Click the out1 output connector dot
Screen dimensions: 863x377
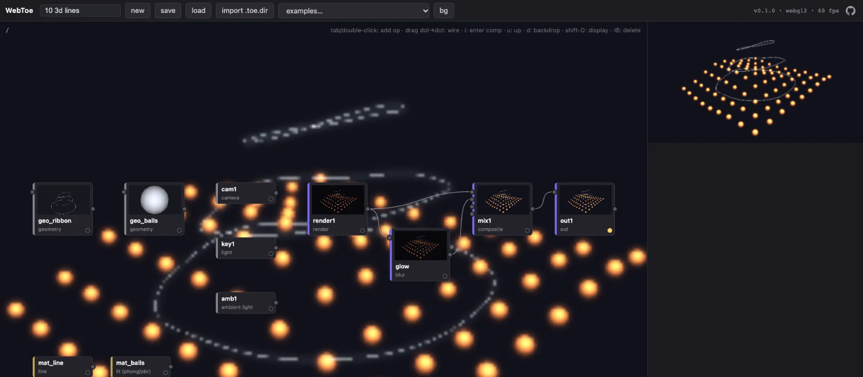[615, 209]
